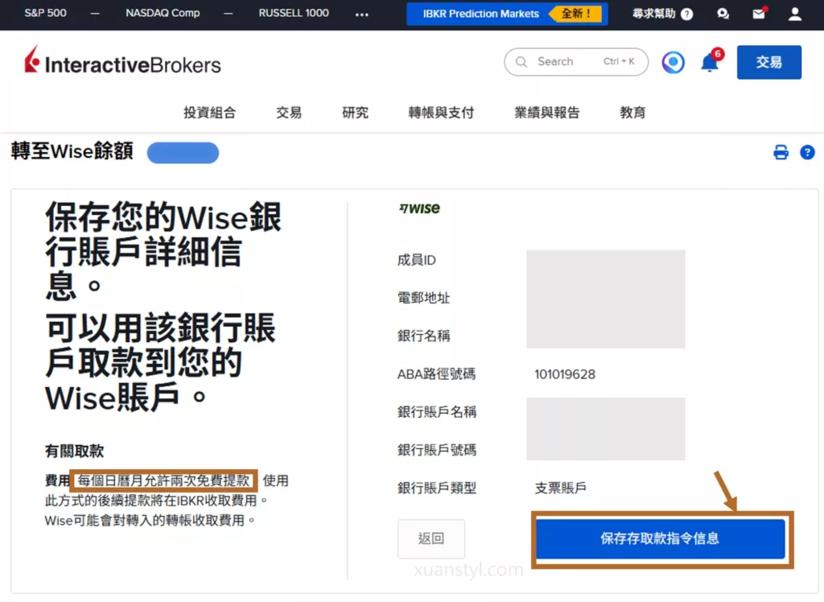The image size is (824, 602).
Task: Click the 轉至Wise餘額 page title
Action: click(72, 150)
